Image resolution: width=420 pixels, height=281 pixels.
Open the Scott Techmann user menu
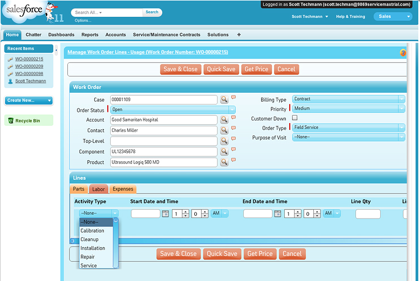tap(310, 17)
